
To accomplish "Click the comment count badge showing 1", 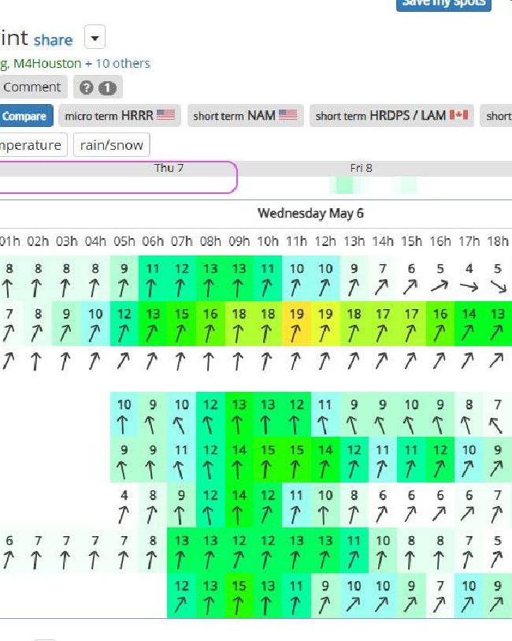I will point(107,88).
